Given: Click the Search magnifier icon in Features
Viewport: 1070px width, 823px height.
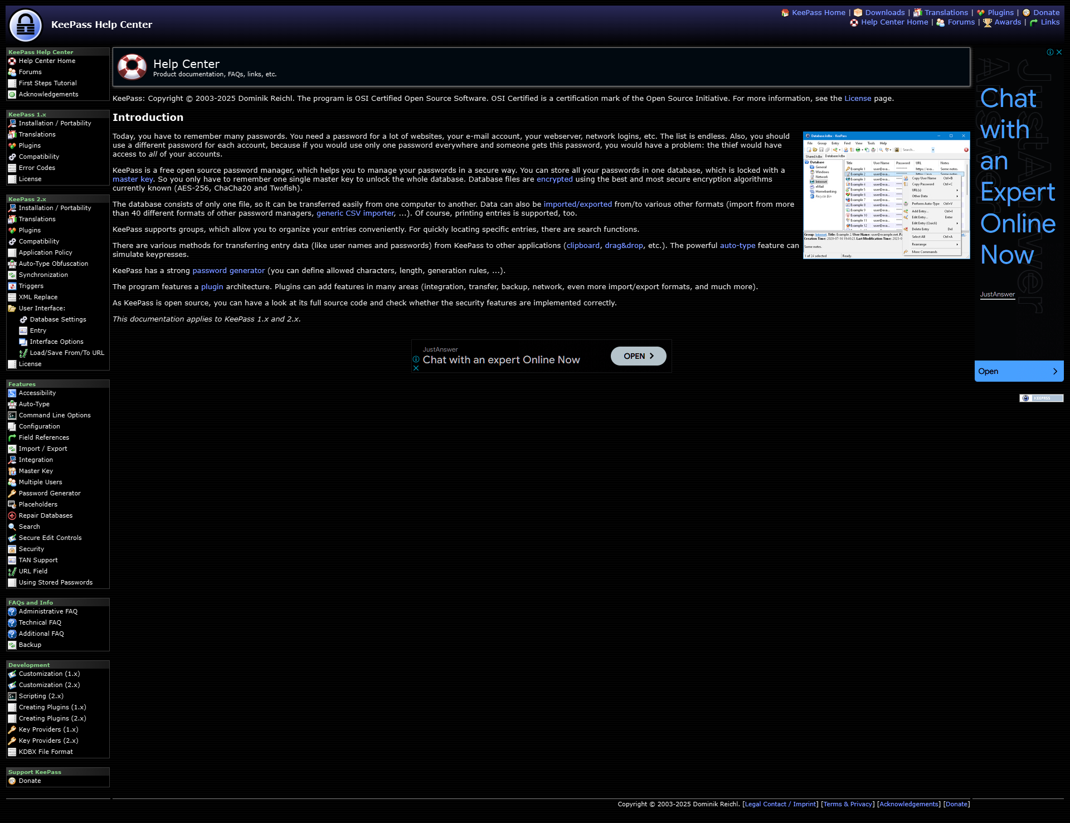Looking at the screenshot, I should 12,527.
